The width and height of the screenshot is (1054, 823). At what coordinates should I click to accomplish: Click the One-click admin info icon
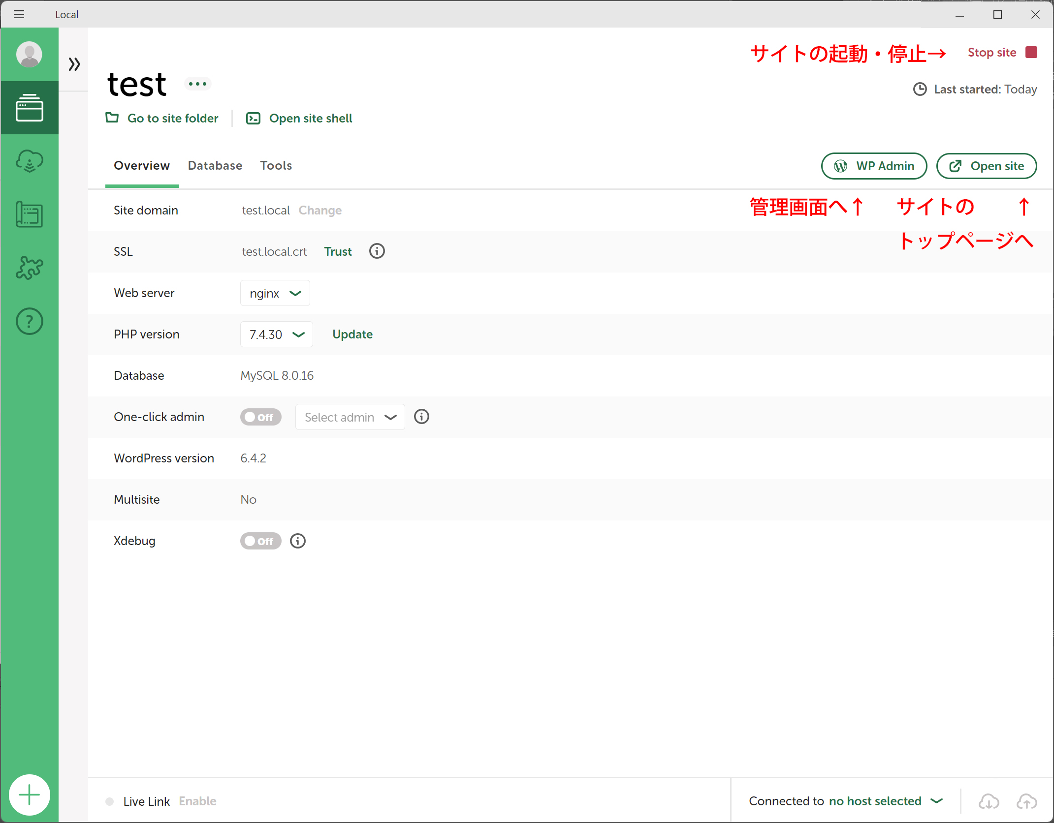point(421,417)
